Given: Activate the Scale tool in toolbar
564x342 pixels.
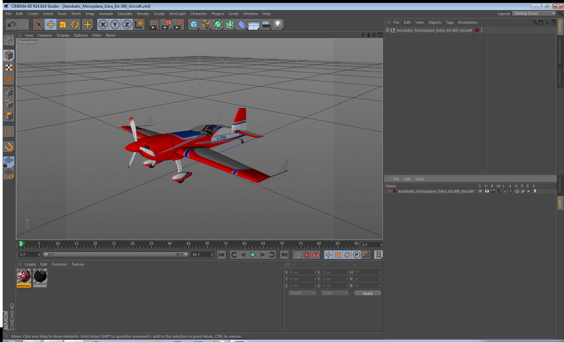Looking at the screenshot, I should tap(63, 24).
